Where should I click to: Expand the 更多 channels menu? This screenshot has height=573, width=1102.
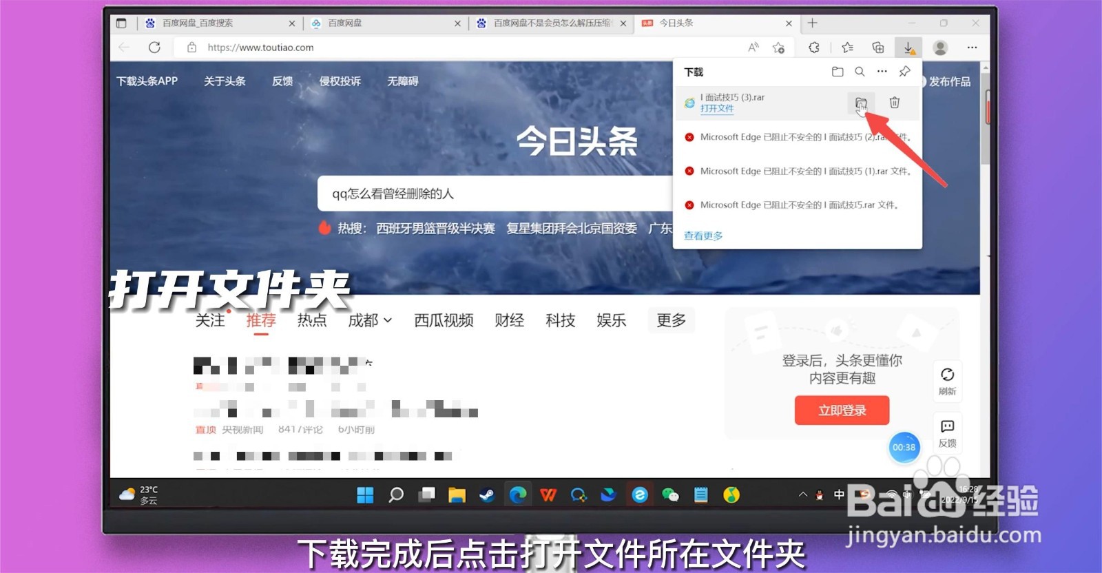click(x=672, y=320)
